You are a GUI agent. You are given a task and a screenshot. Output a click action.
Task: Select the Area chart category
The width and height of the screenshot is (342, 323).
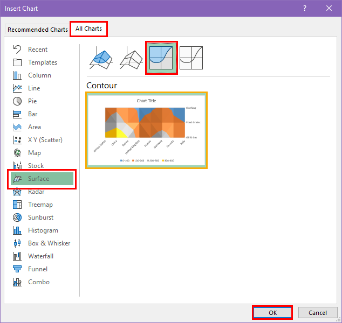click(x=42, y=127)
